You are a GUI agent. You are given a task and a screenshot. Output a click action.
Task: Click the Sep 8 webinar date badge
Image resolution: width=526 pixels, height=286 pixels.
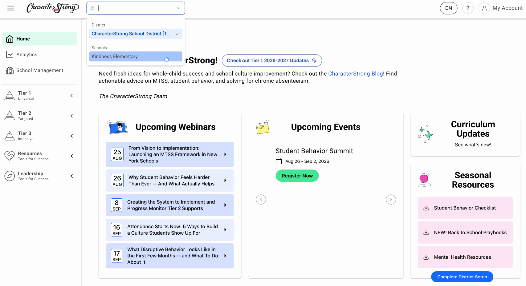click(117, 205)
